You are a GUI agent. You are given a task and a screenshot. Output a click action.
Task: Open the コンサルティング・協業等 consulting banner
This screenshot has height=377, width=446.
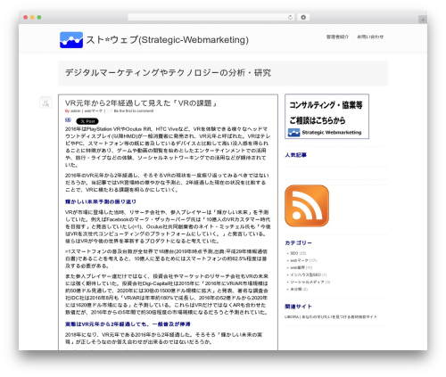click(326, 117)
